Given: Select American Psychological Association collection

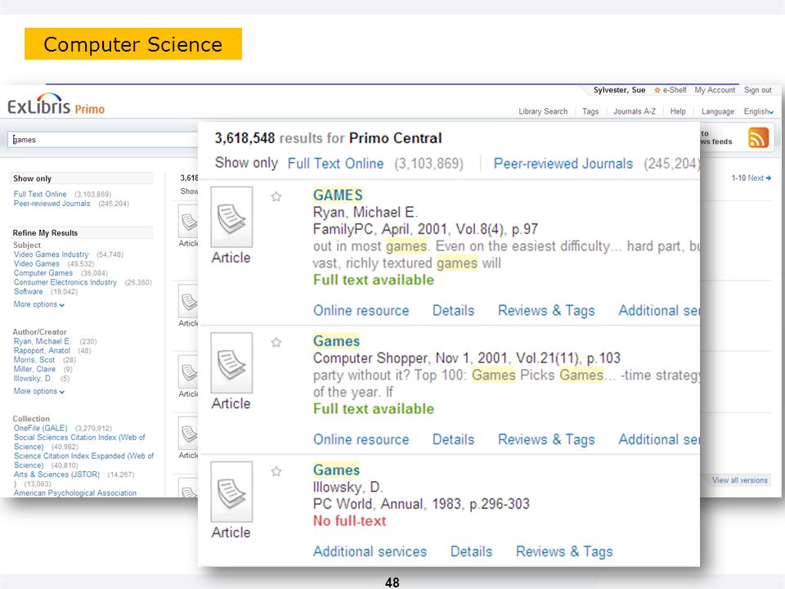Looking at the screenshot, I should tap(75, 492).
